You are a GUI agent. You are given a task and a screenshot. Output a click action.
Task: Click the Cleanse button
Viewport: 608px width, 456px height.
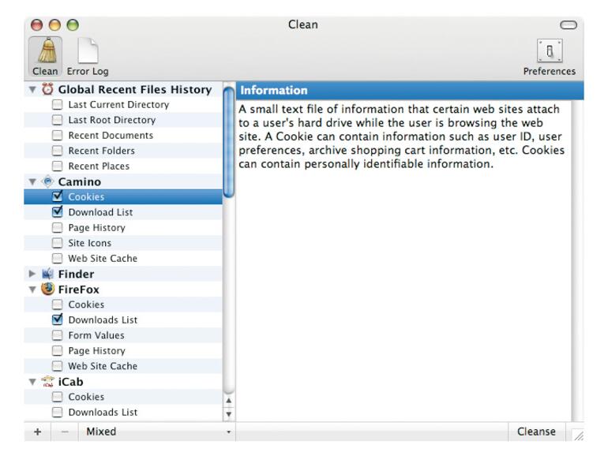tap(536, 432)
